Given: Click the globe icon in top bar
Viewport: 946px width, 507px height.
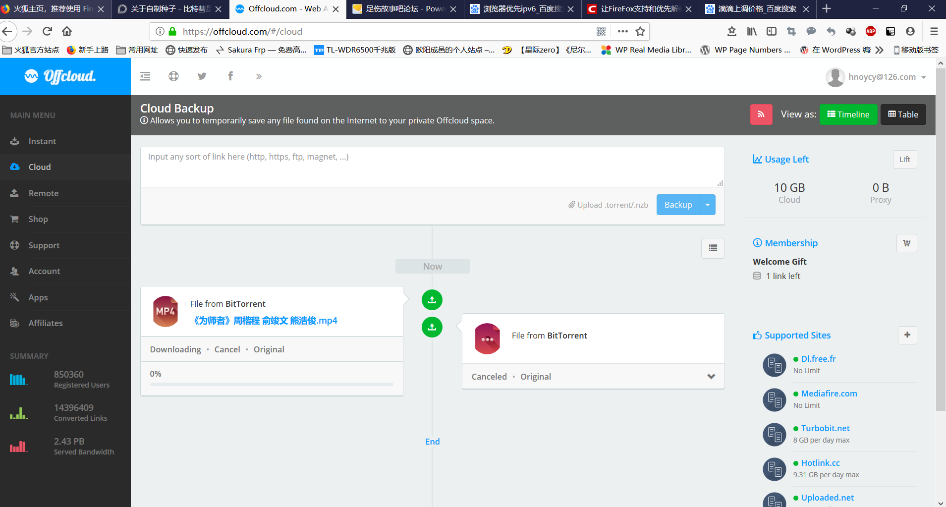Looking at the screenshot, I should tap(173, 76).
